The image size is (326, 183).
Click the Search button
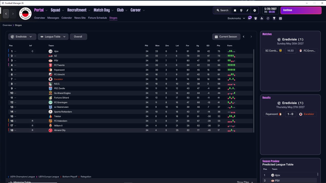[x=222, y=10]
